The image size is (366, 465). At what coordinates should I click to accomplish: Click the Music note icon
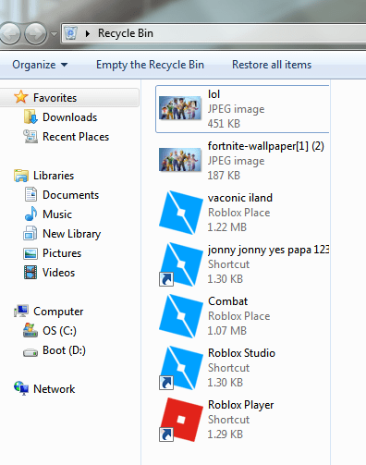30,214
